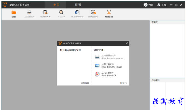Click the scanner icon in the dialog
This screenshot has height=110, width=186.
click(x=97, y=57)
